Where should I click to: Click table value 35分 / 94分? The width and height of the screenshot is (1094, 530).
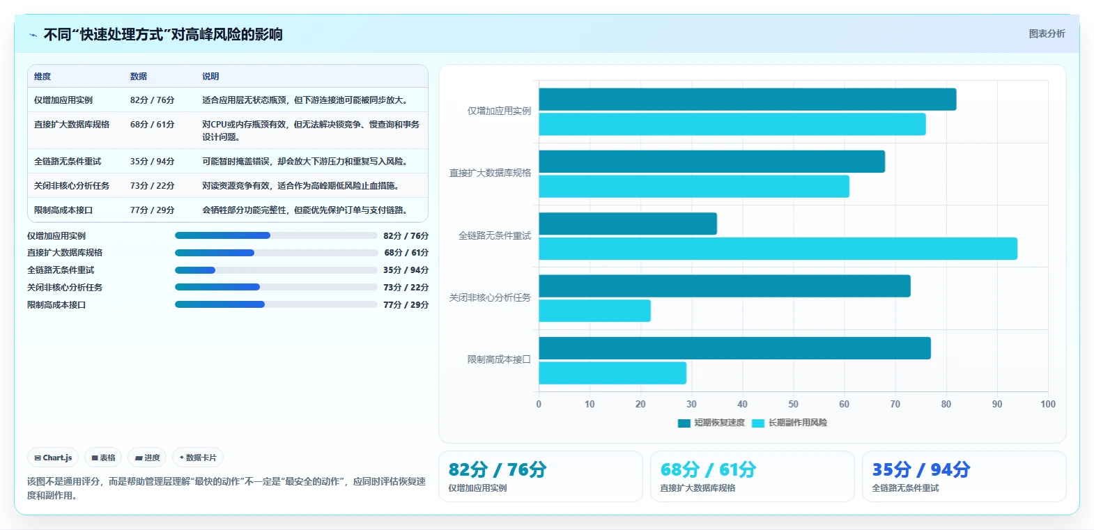pos(152,162)
